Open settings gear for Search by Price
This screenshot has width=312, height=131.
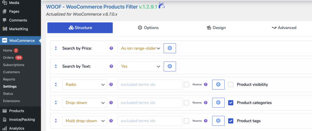[170, 48]
